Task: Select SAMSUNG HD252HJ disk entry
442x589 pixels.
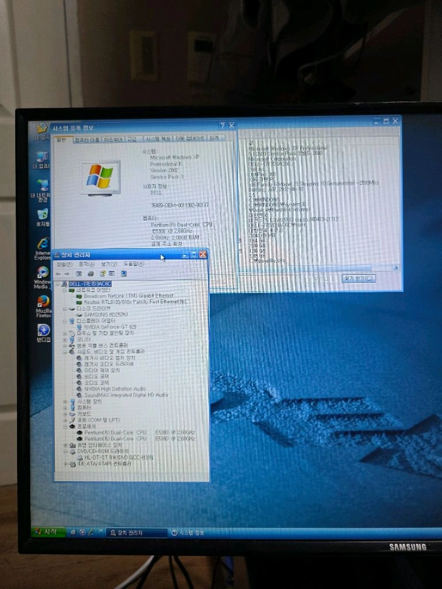Action: pos(105,315)
